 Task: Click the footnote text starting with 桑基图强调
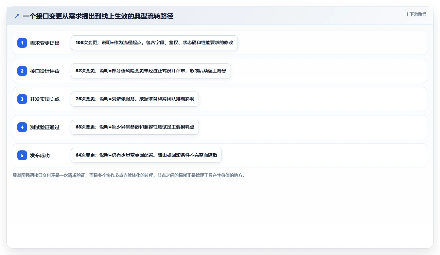129,175
